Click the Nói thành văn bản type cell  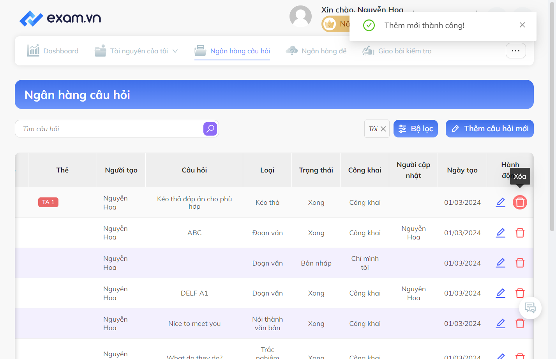coord(267,324)
